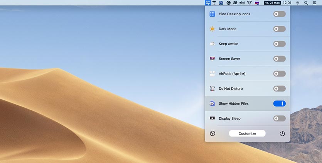Enable the Hide Desktop Icons switch
Screen dimensions: 322x163
pyautogui.click(x=279, y=14)
